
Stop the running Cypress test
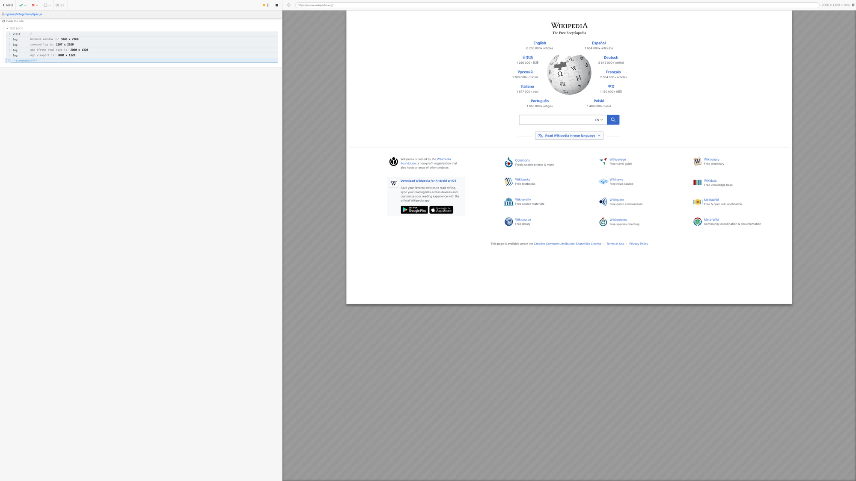(x=276, y=5)
